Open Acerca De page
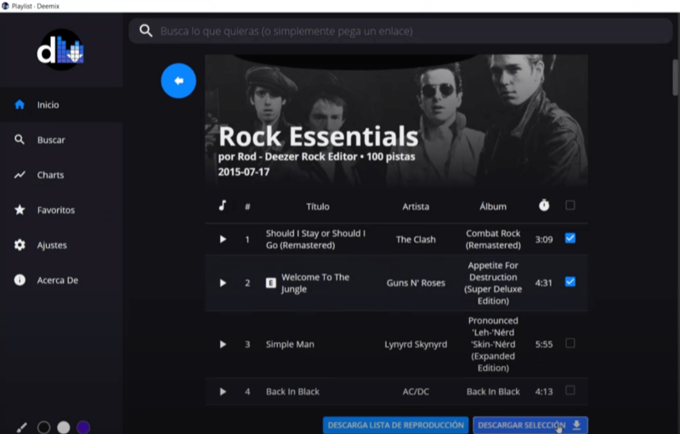Image resolution: width=680 pixels, height=434 pixels. (x=61, y=279)
